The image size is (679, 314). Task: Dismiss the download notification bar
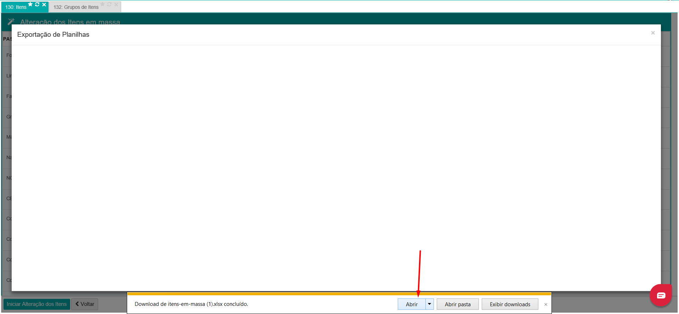pos(546,304)
